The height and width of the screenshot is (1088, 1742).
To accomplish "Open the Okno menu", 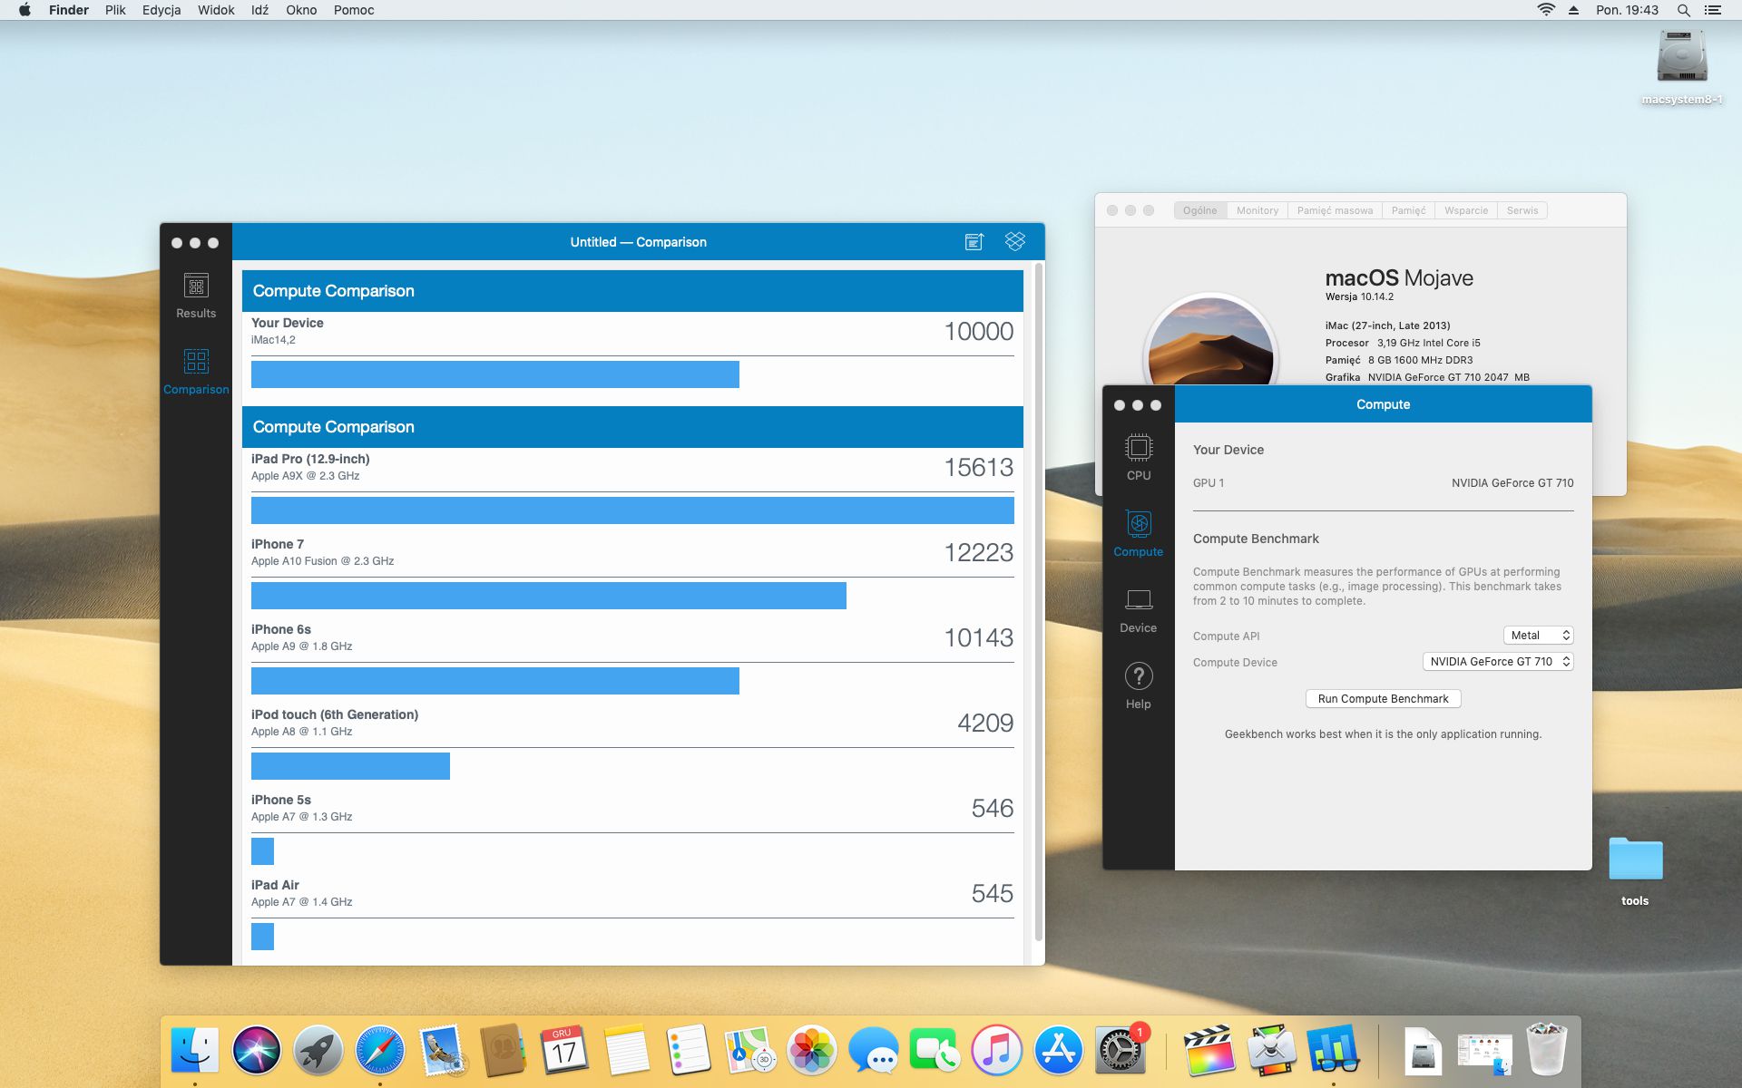I will pyautogui.click(x=301, y=10).
